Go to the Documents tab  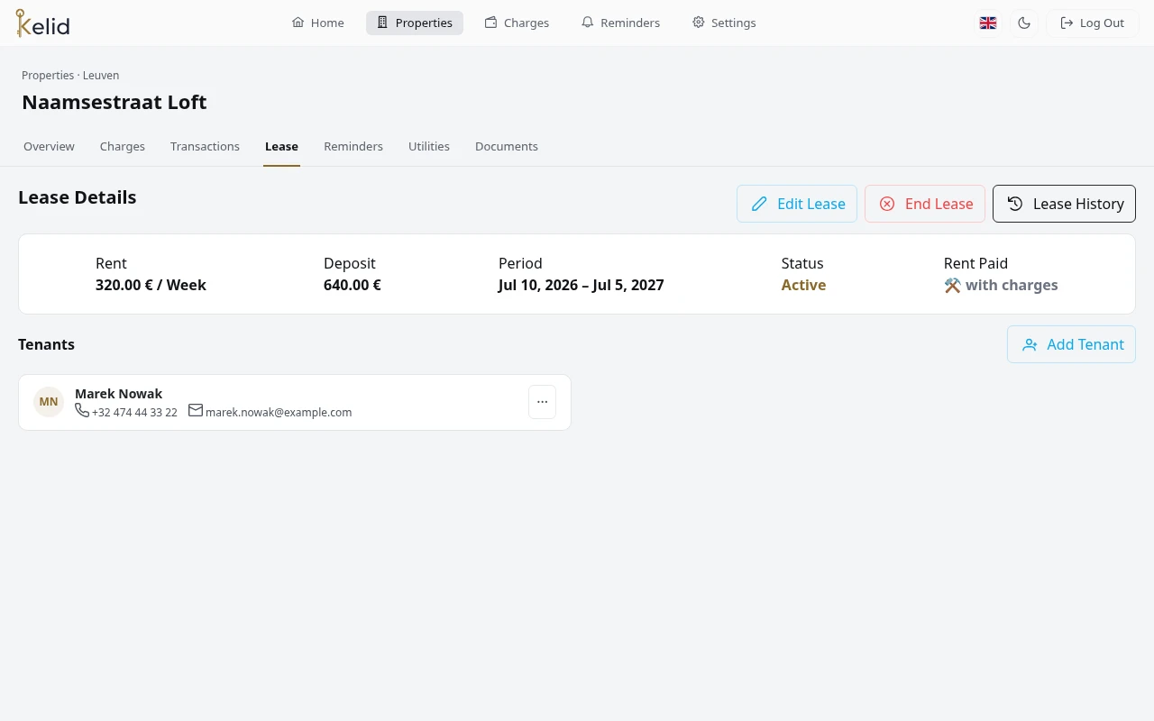pyautogui.click(x=507, y=146)
